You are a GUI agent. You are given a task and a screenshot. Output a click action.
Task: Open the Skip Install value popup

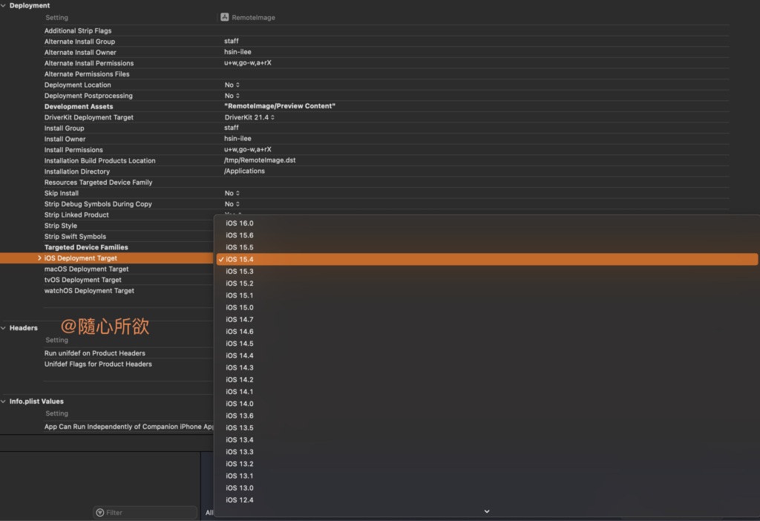click(x=232, y=193)
